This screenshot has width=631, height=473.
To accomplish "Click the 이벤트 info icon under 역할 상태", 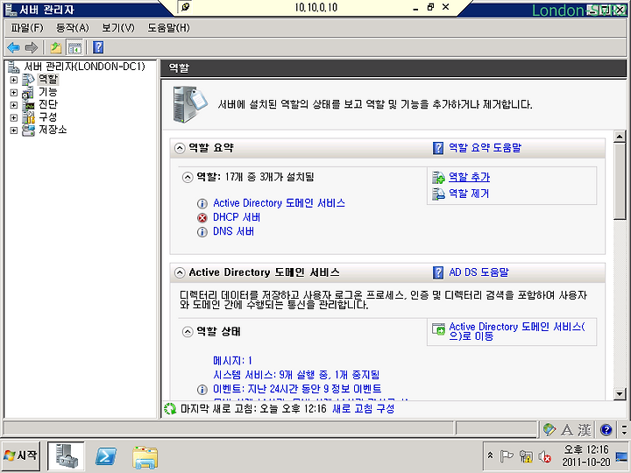I will pos(202,389).
